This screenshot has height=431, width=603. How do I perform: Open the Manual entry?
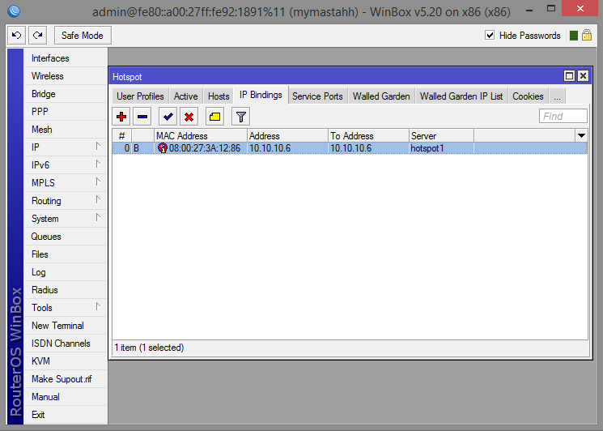66,397
